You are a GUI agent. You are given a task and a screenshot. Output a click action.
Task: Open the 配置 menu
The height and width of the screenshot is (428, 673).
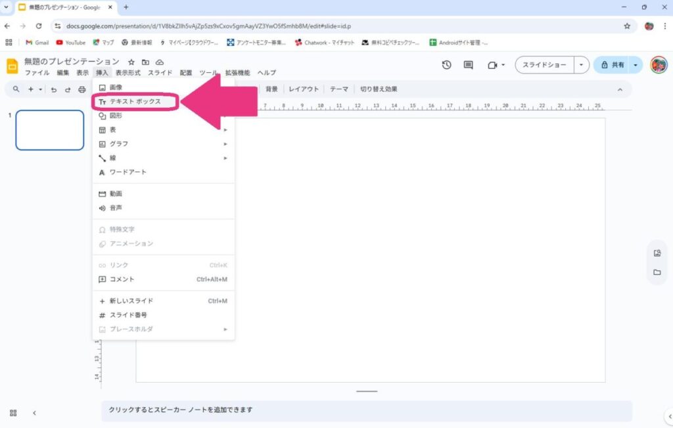tap(186, 73)
